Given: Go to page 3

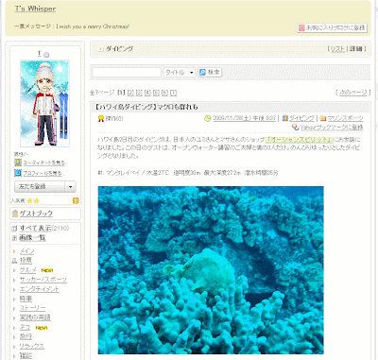Looking at the screenshot, I should [139, 93].
